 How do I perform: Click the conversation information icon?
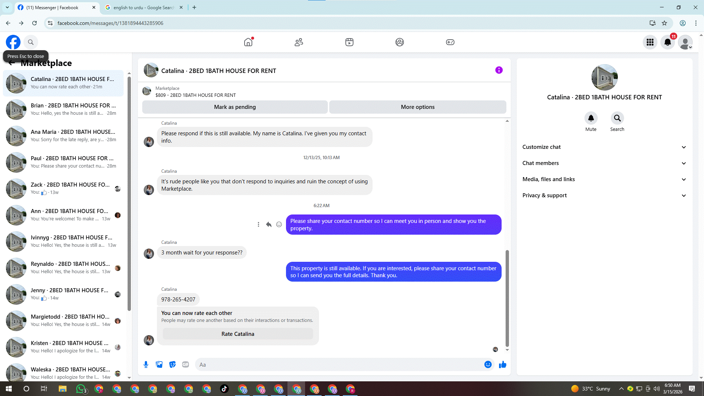(499, 70)
